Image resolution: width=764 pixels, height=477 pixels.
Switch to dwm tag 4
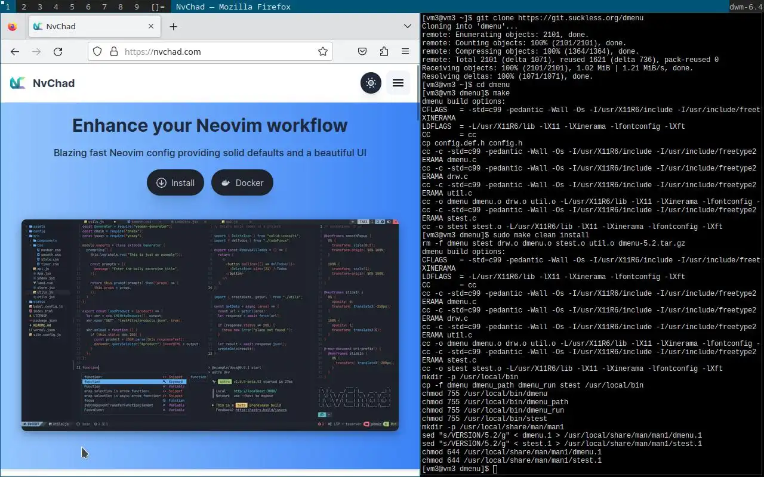pyautogui.click(x=56, y=7)
